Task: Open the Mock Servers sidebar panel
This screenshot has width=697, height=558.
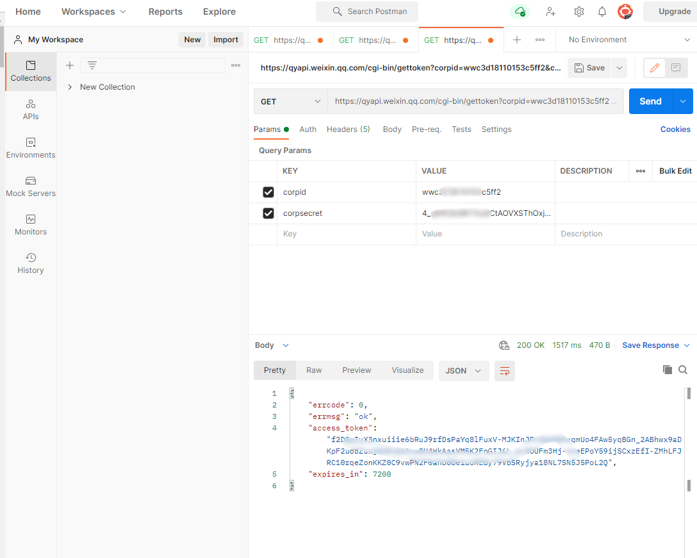Action: [31, 186]
